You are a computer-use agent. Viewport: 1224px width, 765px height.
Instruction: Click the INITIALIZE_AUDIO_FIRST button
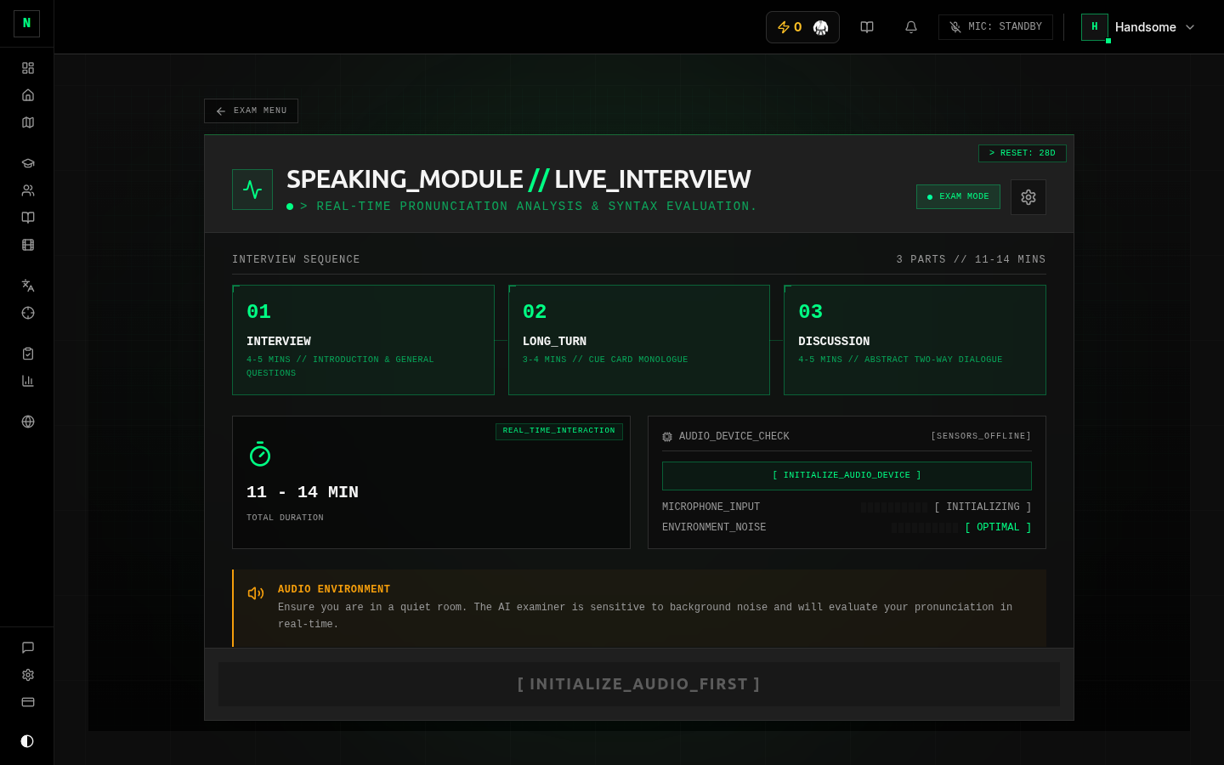click(x=639, y=684)
